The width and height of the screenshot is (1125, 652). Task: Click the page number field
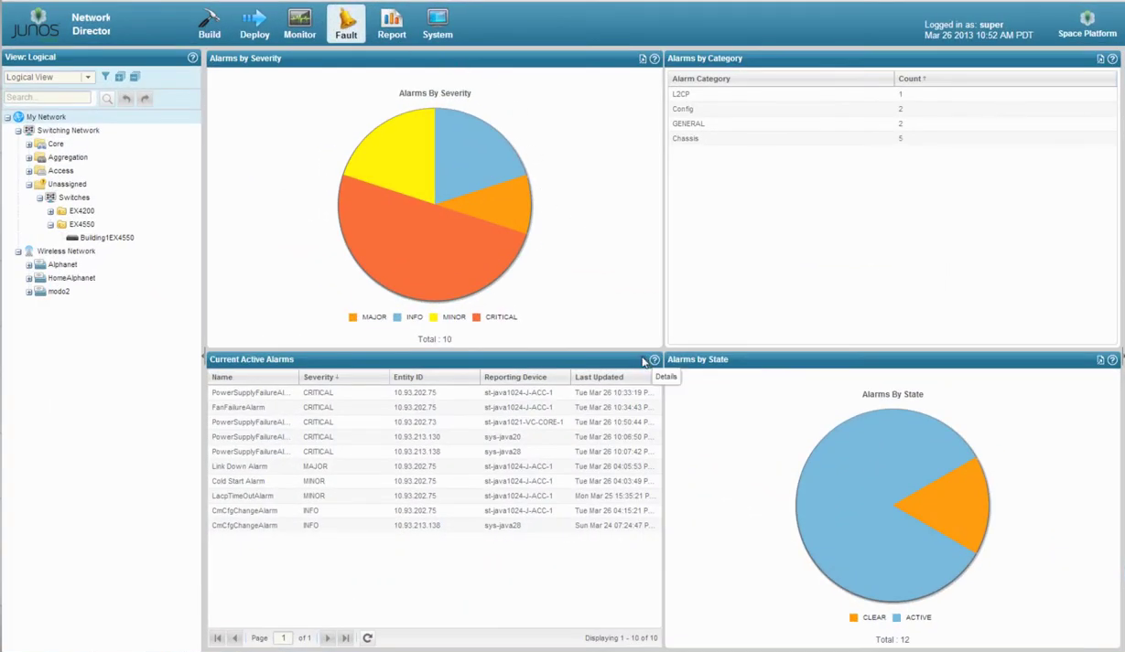coord(283,638)
